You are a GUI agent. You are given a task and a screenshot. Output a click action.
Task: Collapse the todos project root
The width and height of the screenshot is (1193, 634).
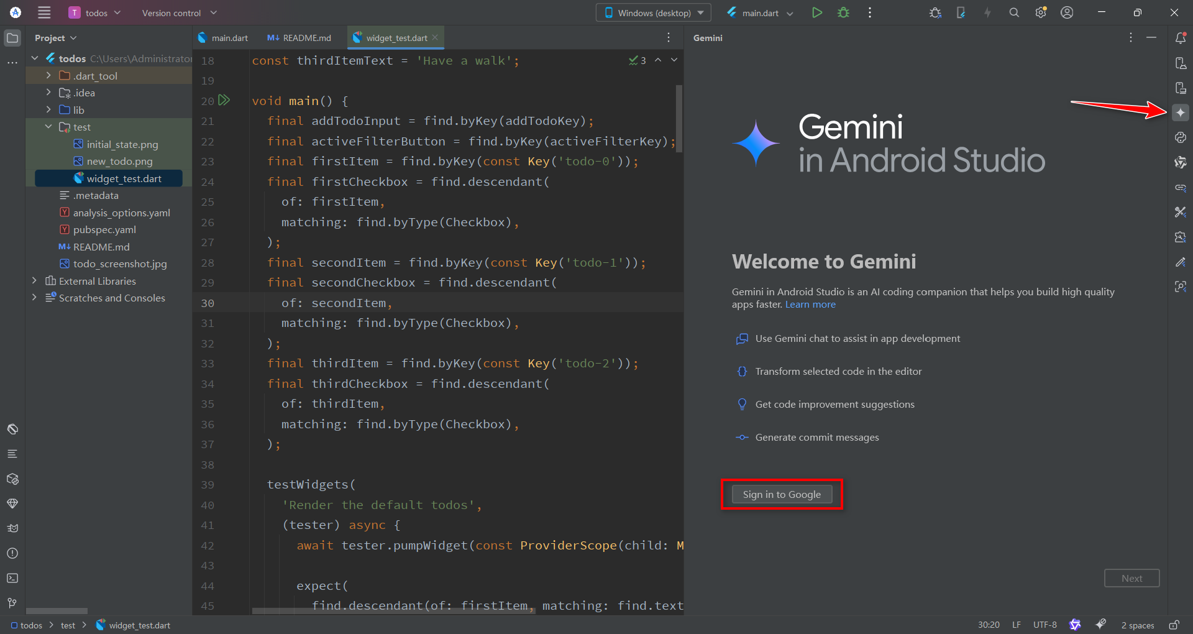[34, 58]
